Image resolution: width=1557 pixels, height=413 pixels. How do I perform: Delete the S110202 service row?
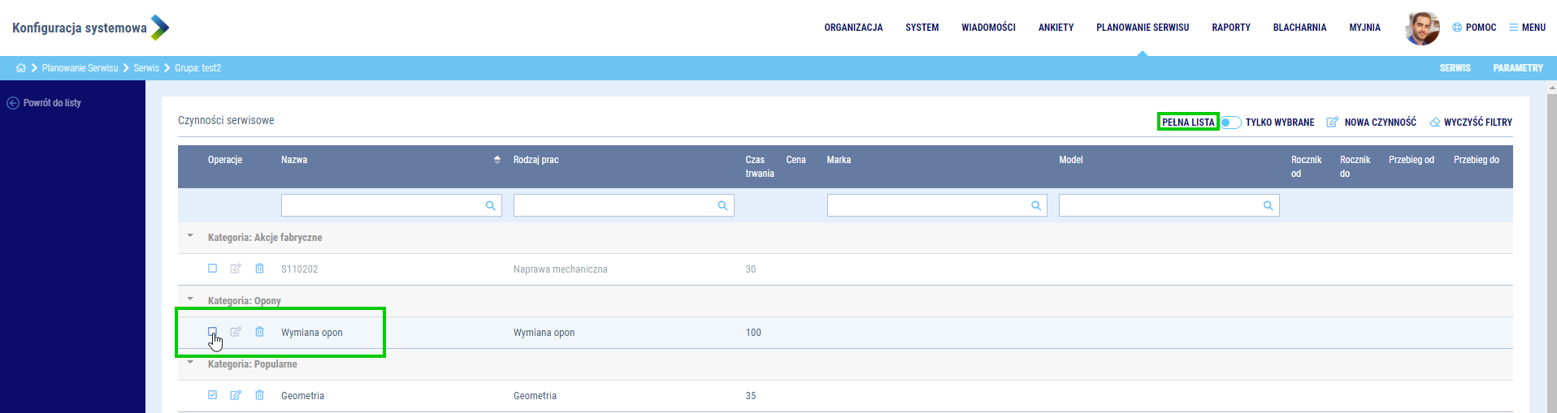[x=259, y=269]
